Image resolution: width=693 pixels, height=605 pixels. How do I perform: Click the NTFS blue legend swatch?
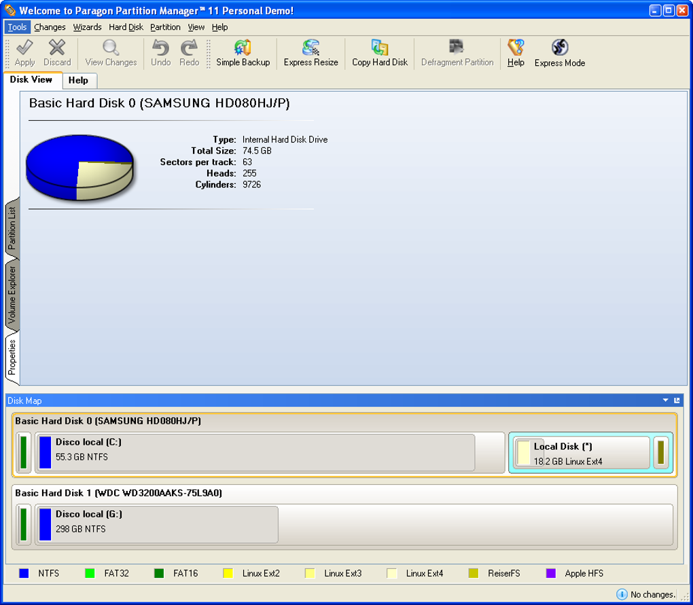tap(24, 573)
